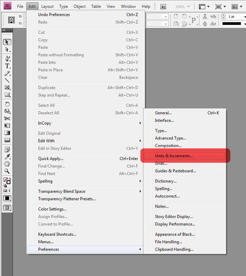Image resolution: width=246 pixels, height=276 pixels.
Task: Click the InDesign ID application icon
Action: (7, 6)
